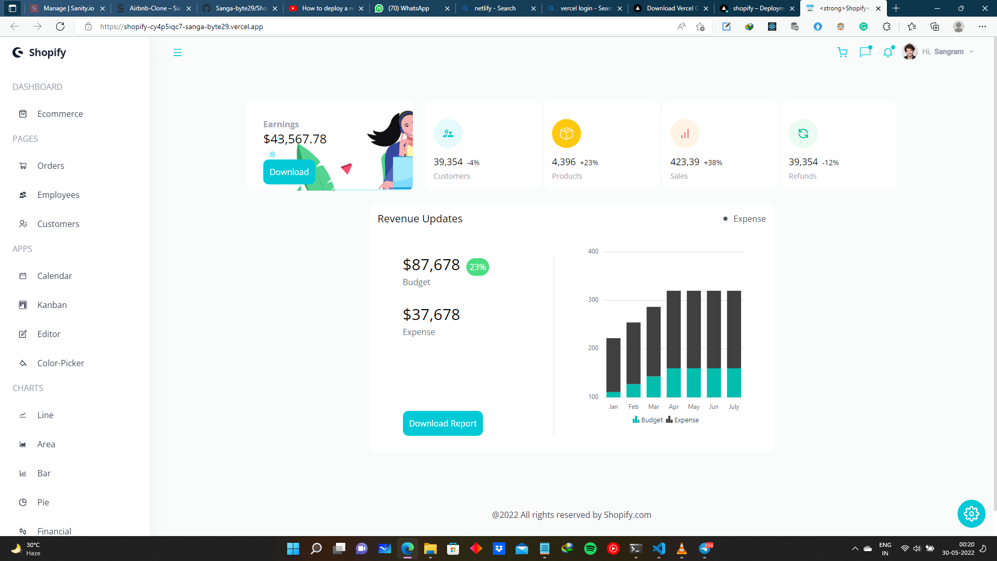Expand the Hi, Sangram profile dropdown
This screenshot has height=561, width=997.
coord(948,52)
